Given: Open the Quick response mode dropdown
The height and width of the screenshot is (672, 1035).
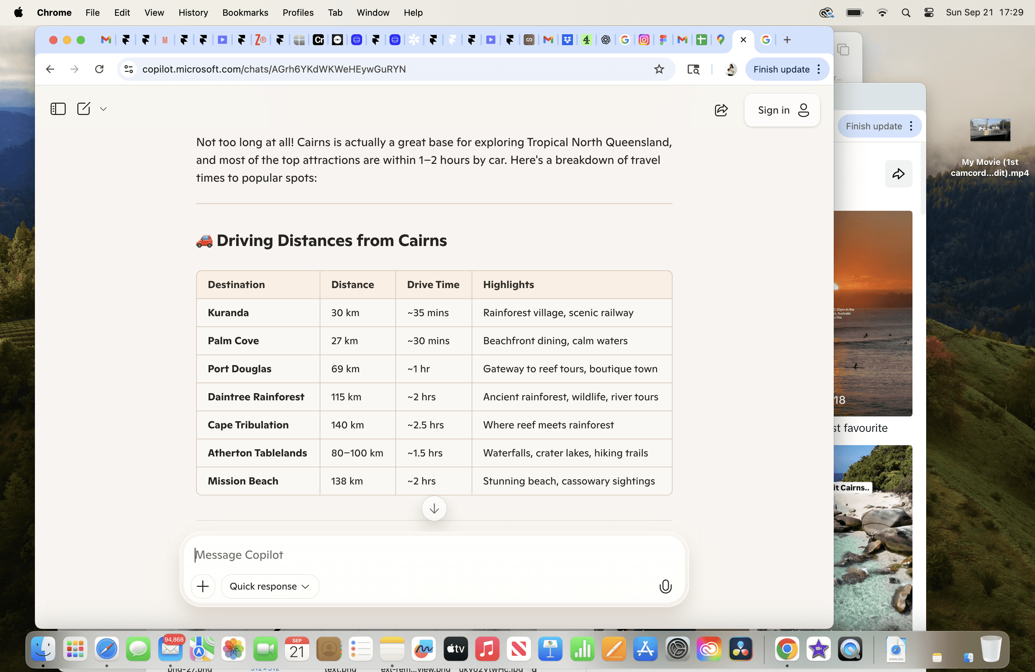Looking at the screenshot, I should pos(270,586).
